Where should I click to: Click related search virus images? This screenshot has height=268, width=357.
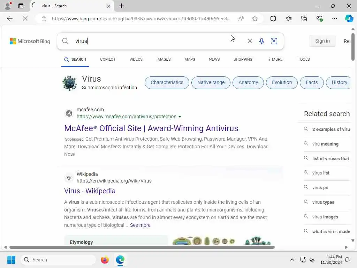point(325,217)
